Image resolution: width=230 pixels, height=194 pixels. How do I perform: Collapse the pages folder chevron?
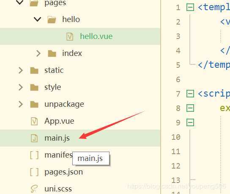coord(20,3)
